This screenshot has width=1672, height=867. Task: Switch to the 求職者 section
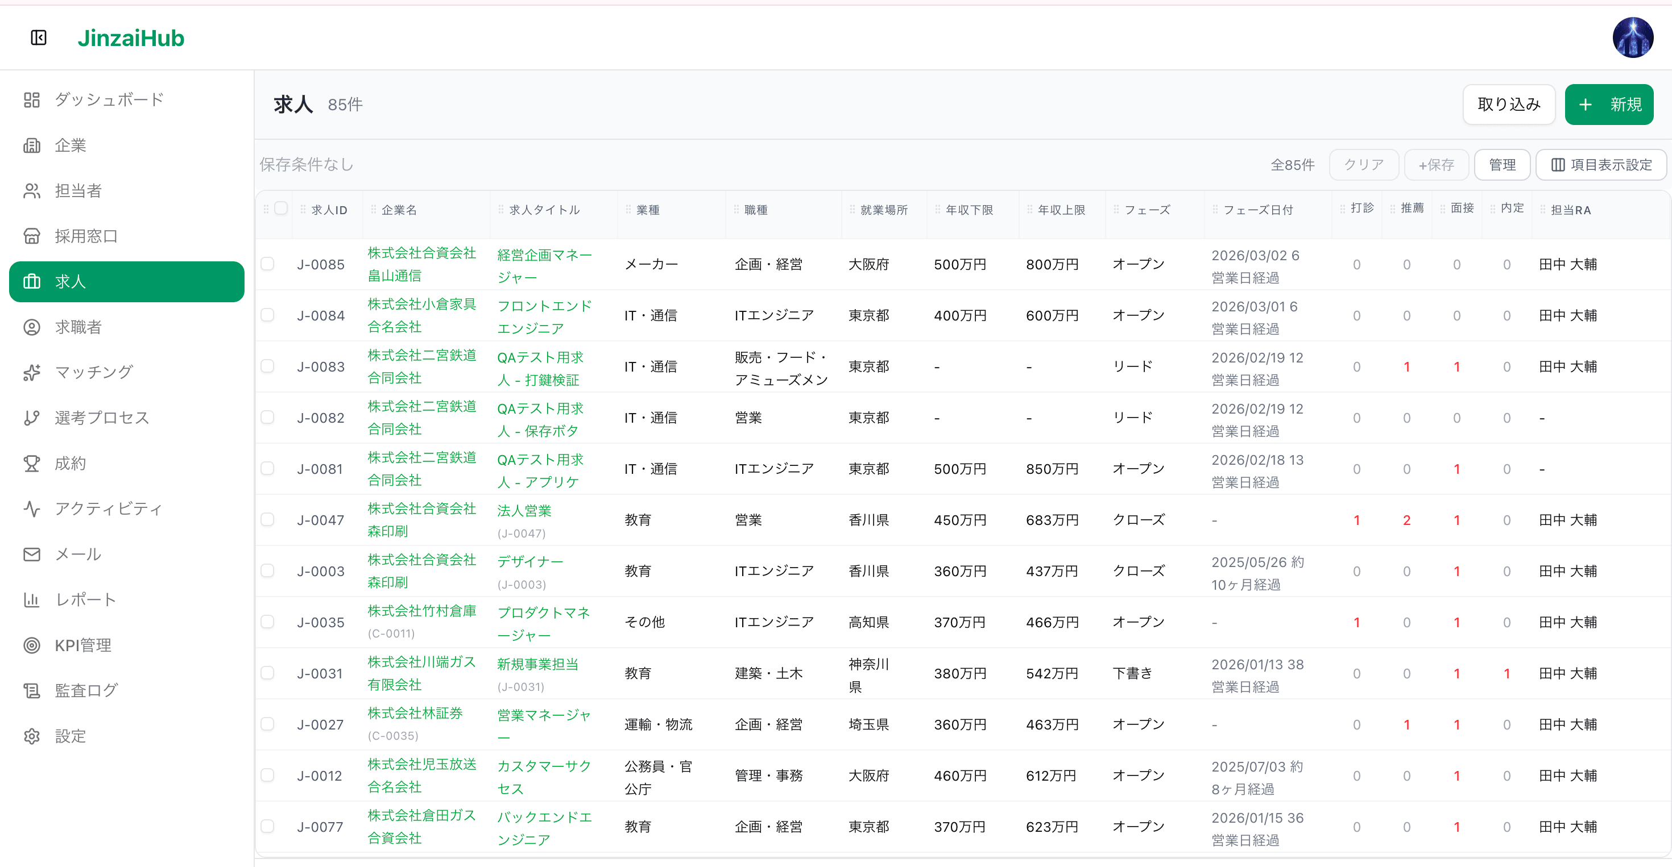[x=78, y=327]
